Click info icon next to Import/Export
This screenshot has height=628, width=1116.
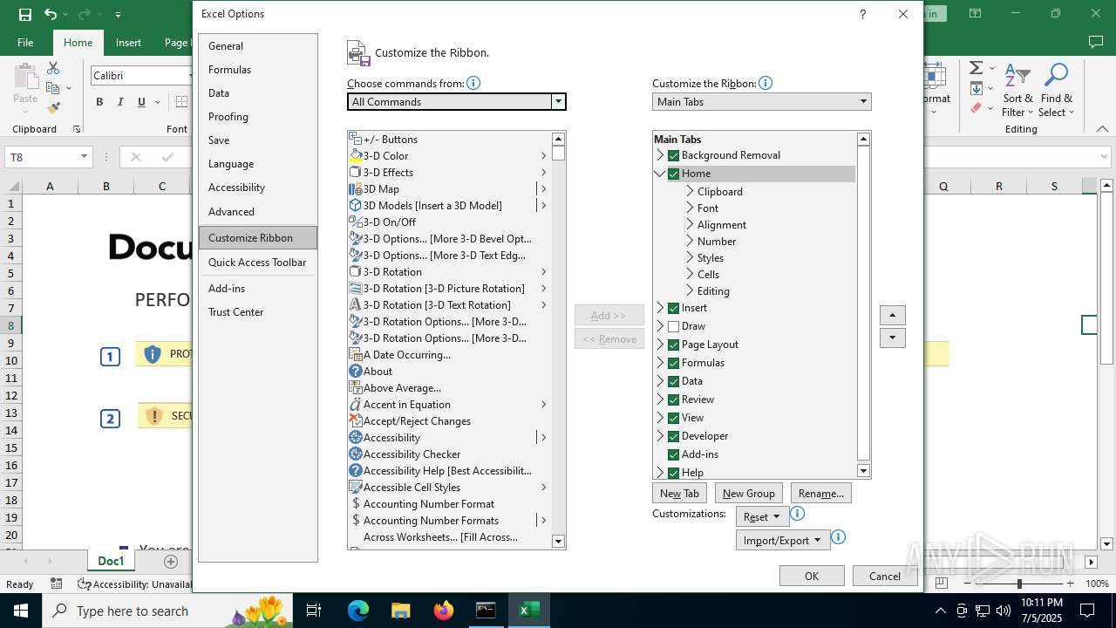click(x=838, y=538)
